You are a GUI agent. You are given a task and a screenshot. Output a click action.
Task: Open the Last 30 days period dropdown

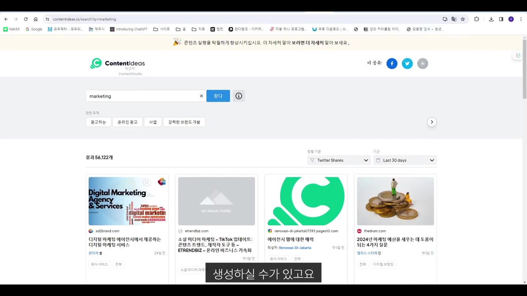point(405,160)
